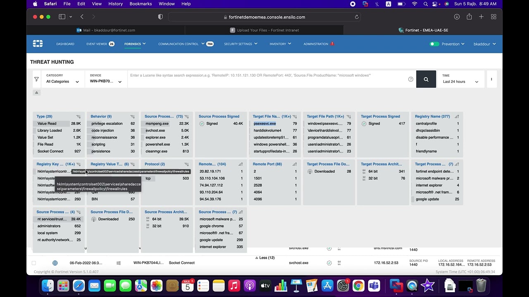Sort the Remote Port (88) facet
Viewport: 529px width, 297px height.
295,164
